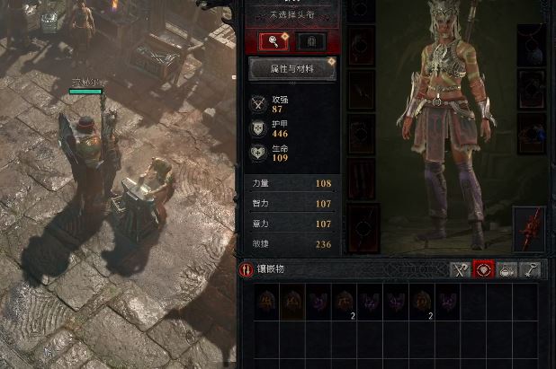Click the 攻强 crossed swords icon
556x369 pixels.
point(258,104)
